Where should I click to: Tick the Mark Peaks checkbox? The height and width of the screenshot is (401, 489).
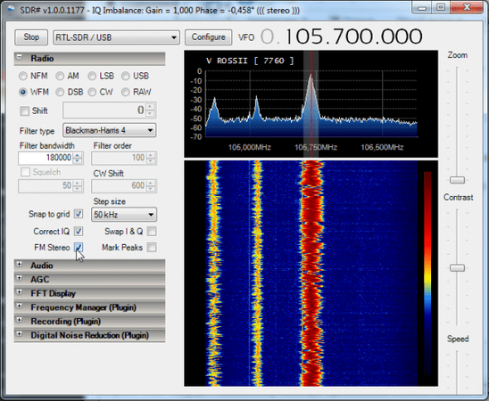click(x=152, y=248)
